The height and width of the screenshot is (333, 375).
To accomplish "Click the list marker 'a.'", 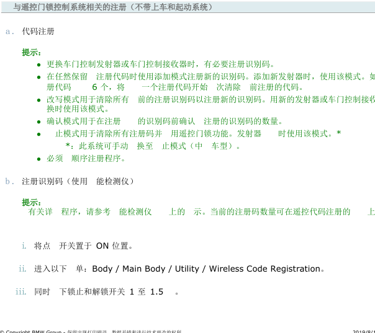I will pyautogui.click(x=10, y=31).
